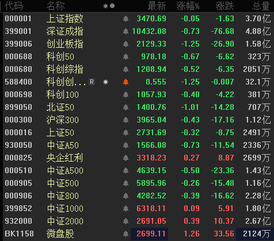Viewport: 274px width, 241px height.
Task: Click the alert bell for 中证1000
Action: tap(125, 209)
